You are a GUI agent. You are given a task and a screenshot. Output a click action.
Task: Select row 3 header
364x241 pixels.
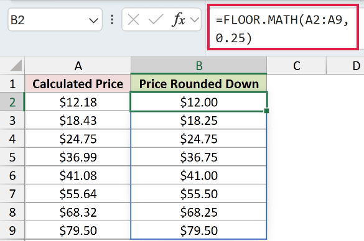tap(12, 120)
